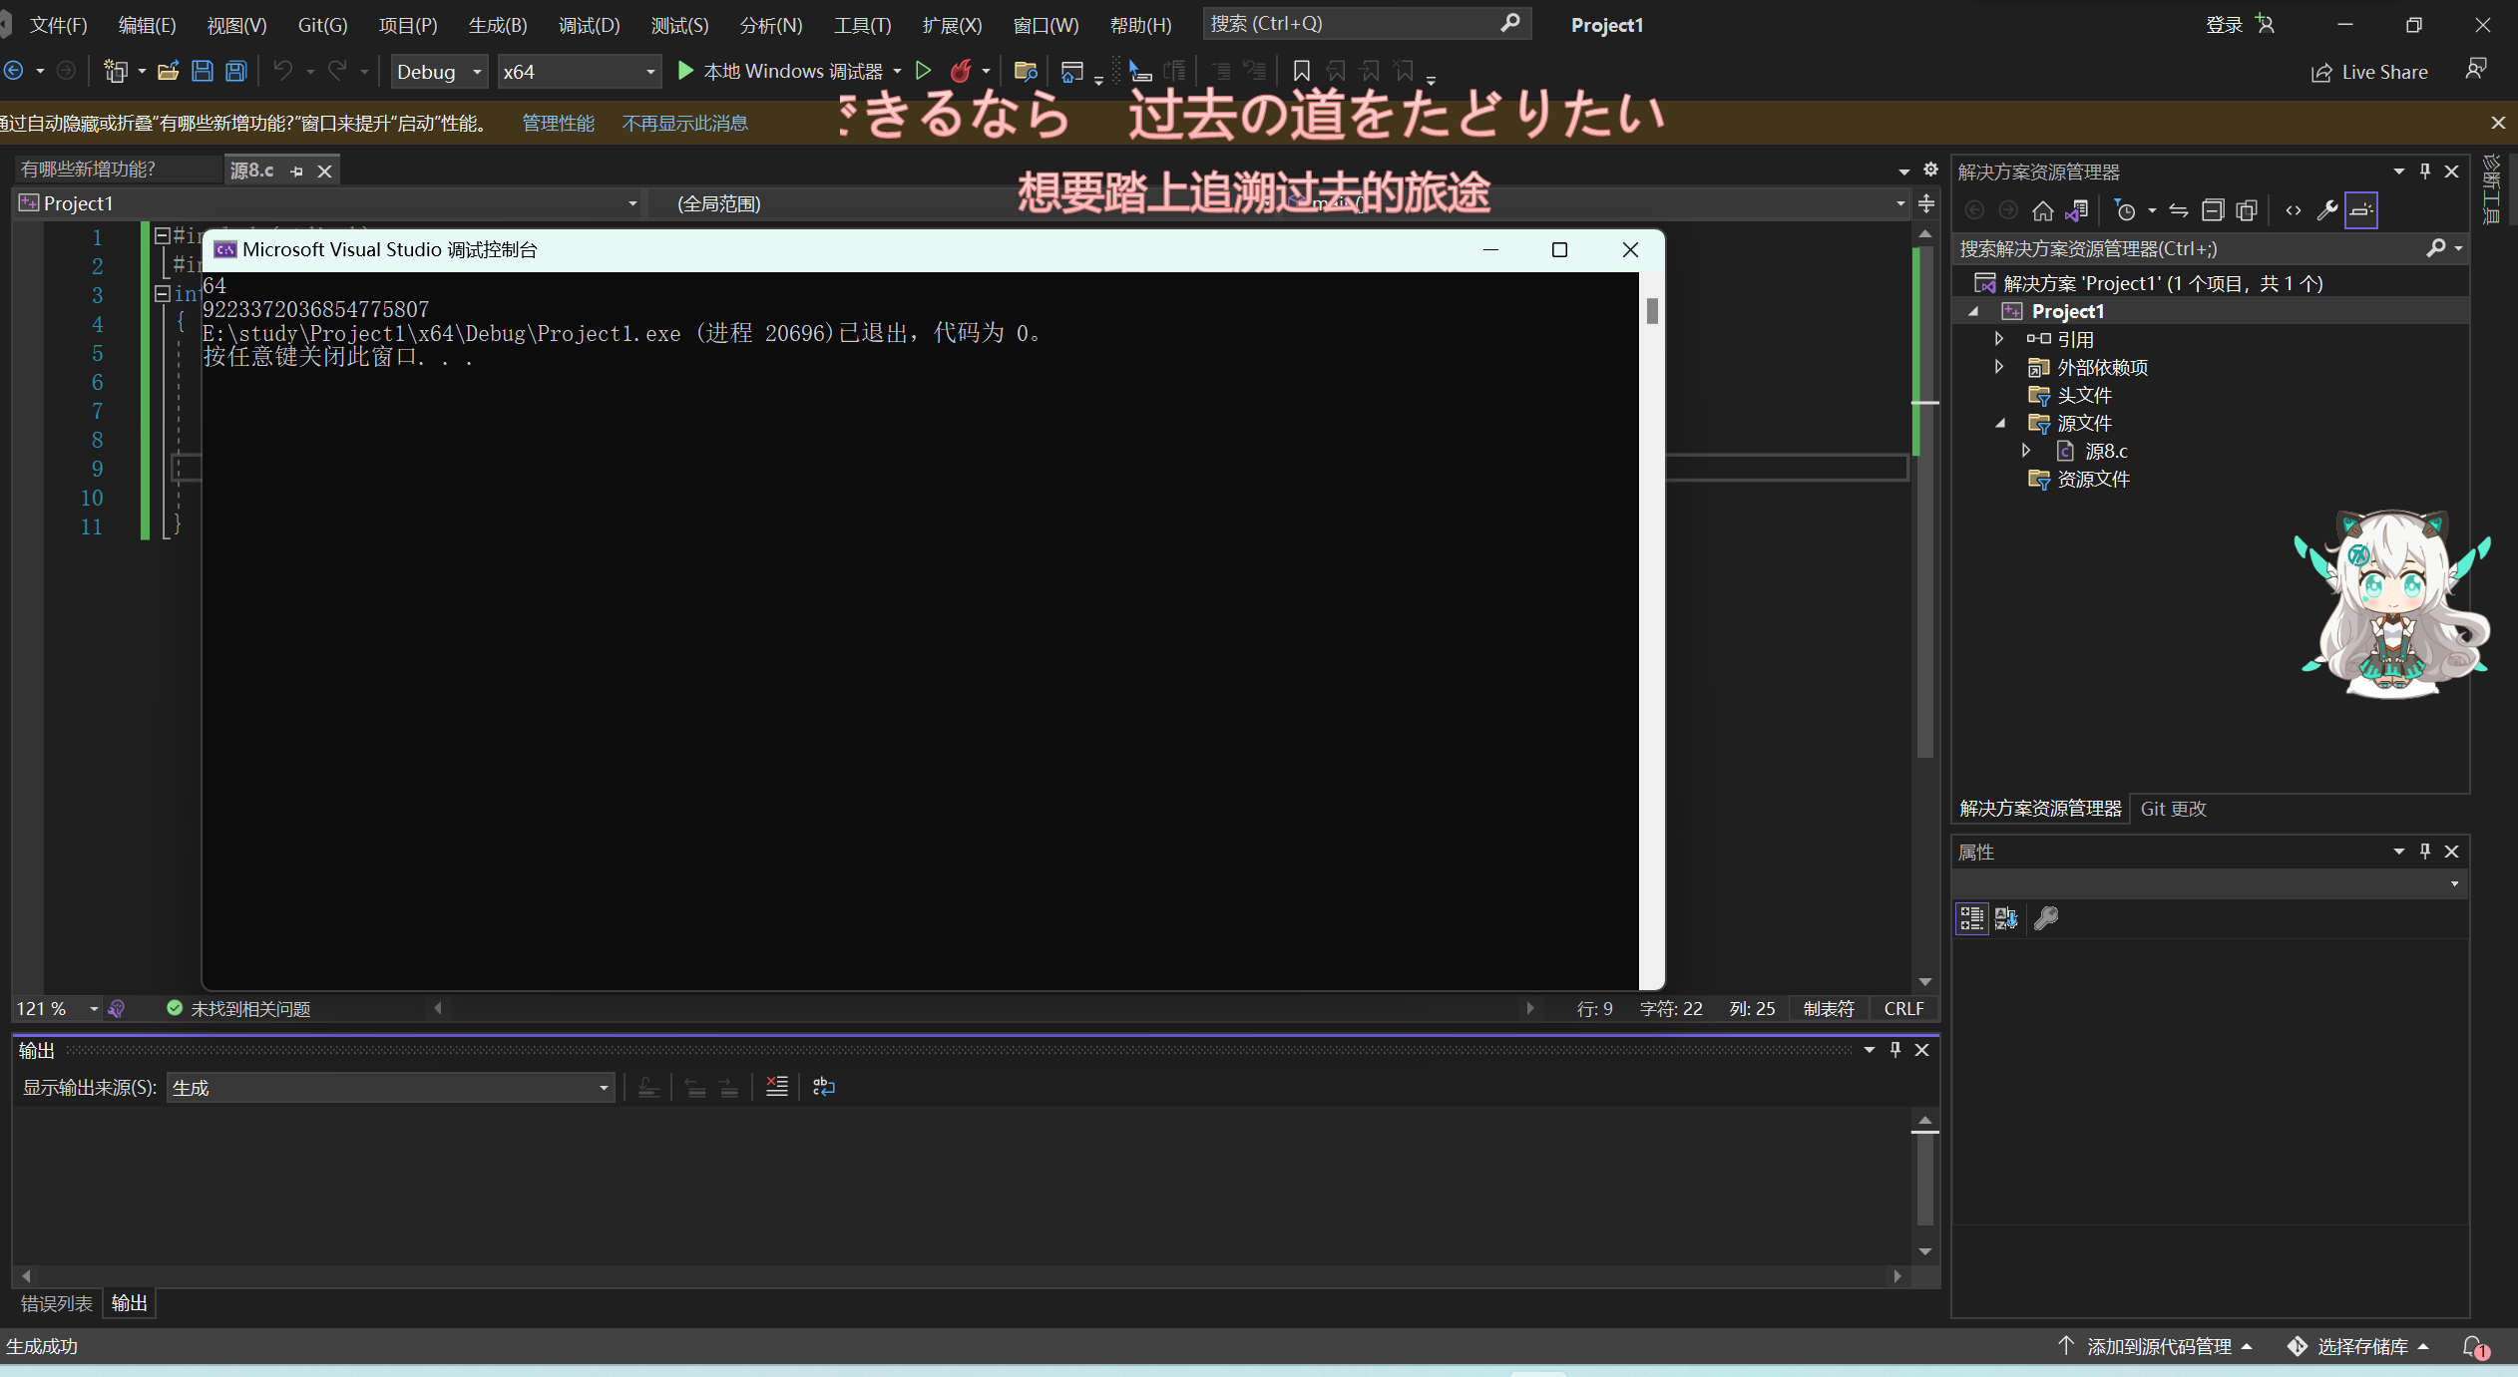
Task: Click the Home icon in Solution Explorer
Action: click(2042, 210)
